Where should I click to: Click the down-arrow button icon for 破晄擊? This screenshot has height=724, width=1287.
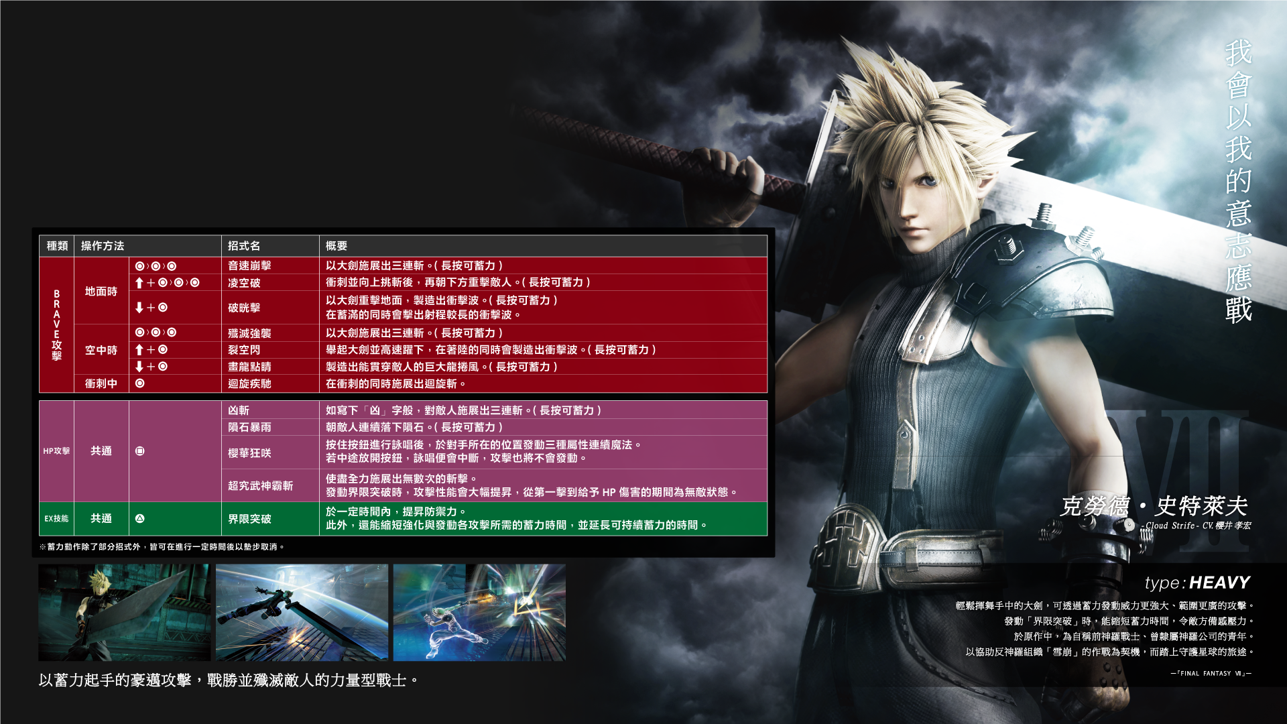coord(151,308)
